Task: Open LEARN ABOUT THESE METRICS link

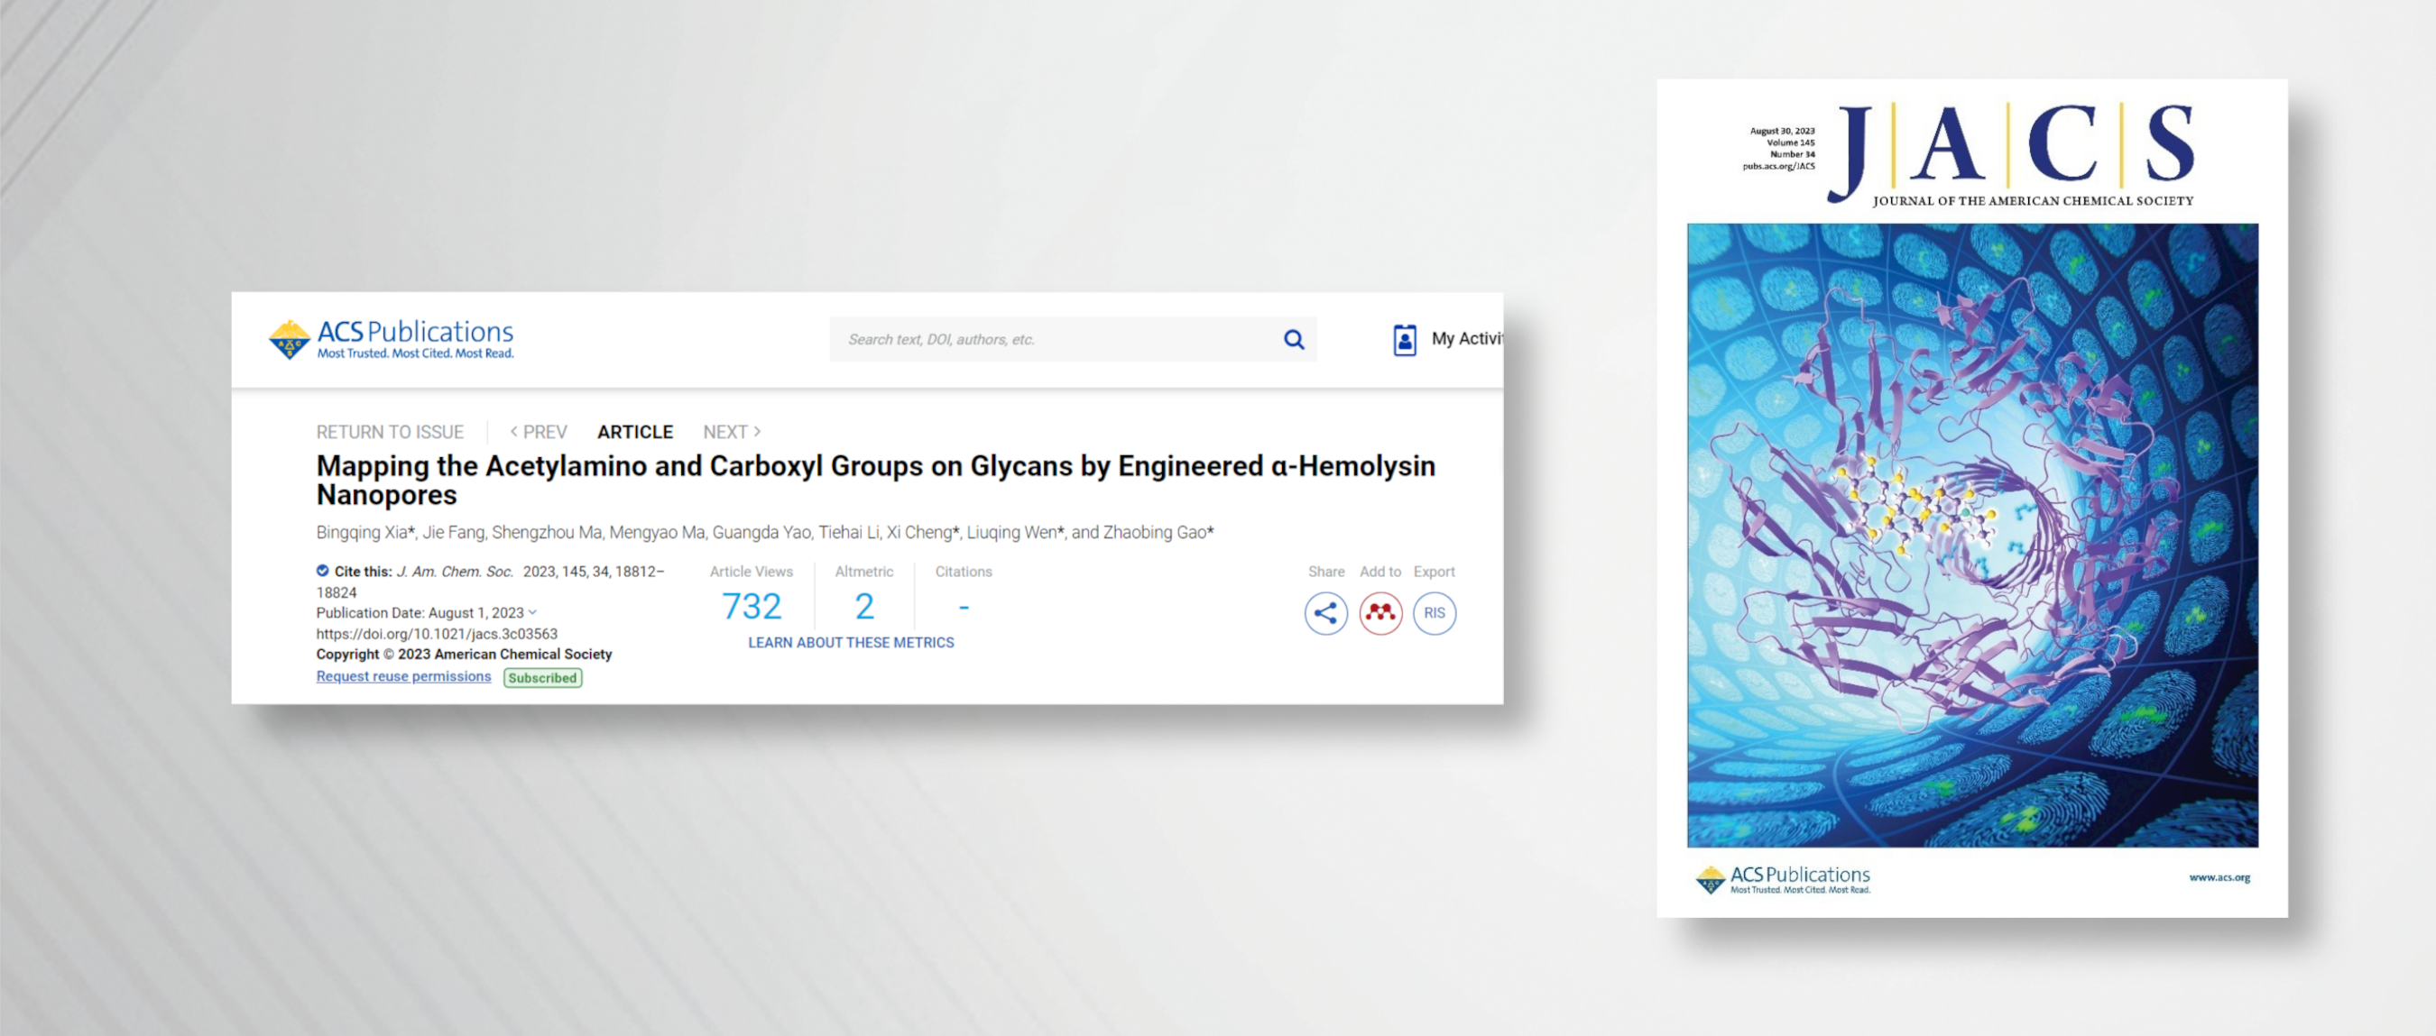Action: (x=850, y=643)
